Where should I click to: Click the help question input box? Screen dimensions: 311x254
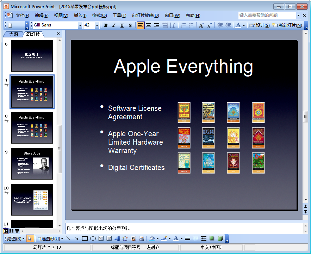pyautogui.click(x=267, y=15)
